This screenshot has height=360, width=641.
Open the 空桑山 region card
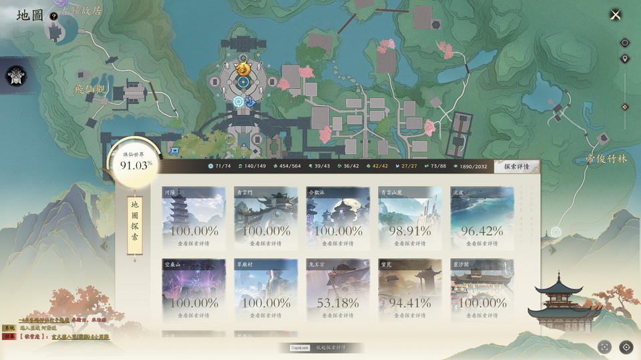tap(194, 290)
